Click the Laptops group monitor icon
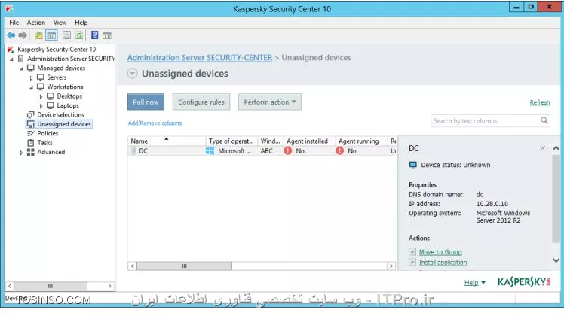The image size is (564, 316). click(x=51, y=105)
